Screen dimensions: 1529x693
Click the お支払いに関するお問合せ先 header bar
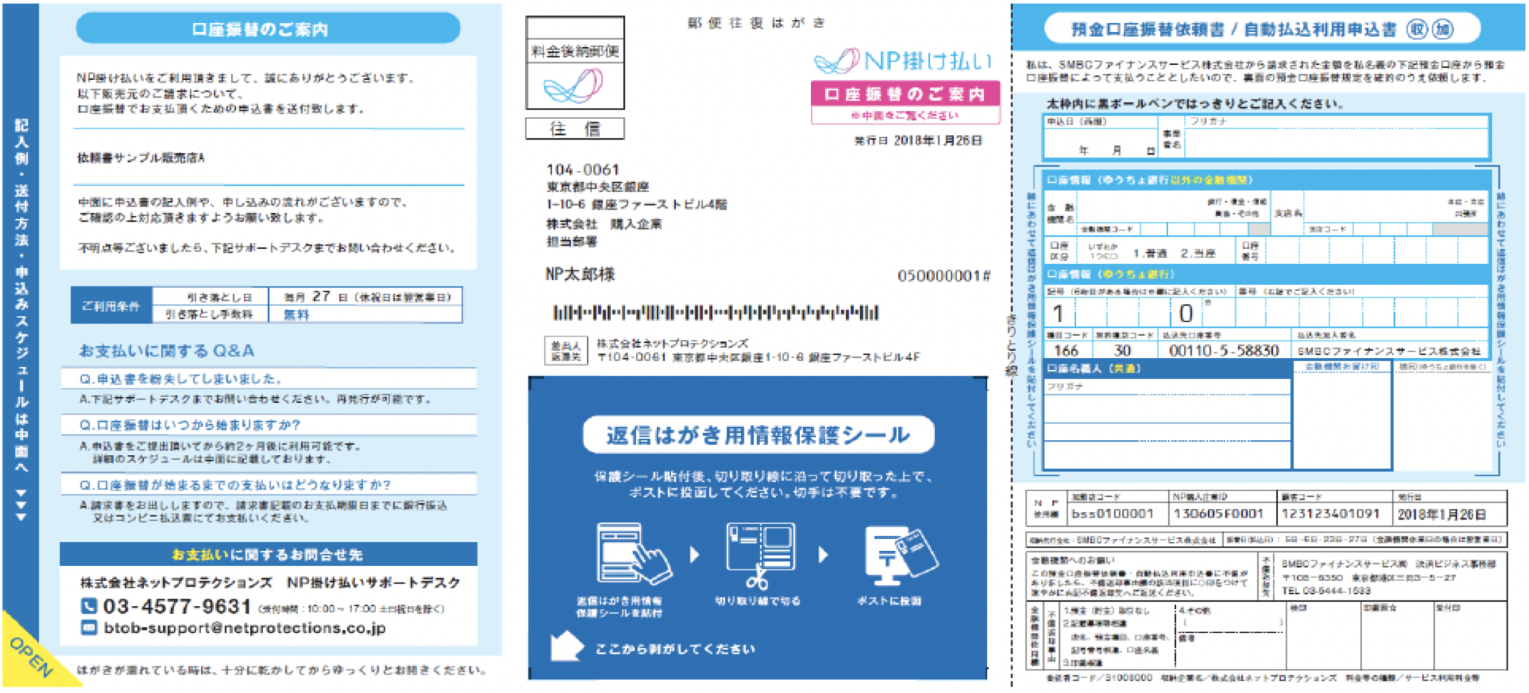coord(268,554)
